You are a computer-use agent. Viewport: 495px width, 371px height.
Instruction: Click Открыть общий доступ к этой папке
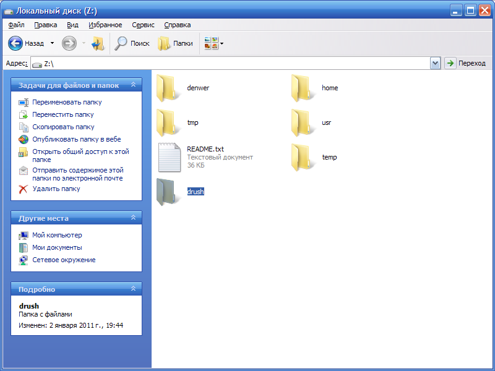[x=81, y=156]
